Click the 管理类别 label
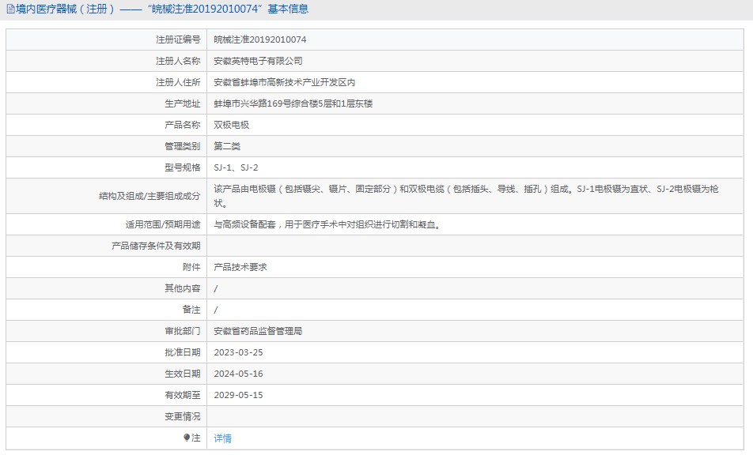 (x=182, y=146)
